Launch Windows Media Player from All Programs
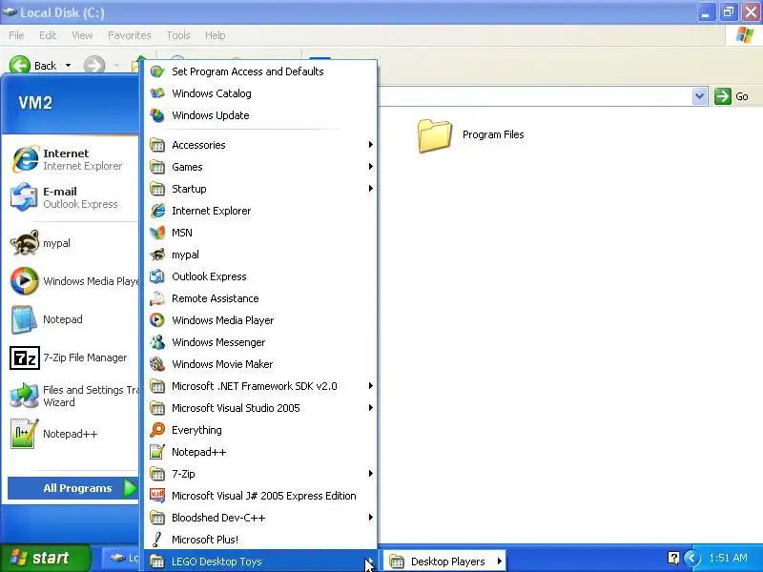Viewport: 763px width, 572px height. pos(260,320)
